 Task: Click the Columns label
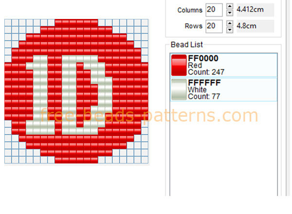pos(190,10)
